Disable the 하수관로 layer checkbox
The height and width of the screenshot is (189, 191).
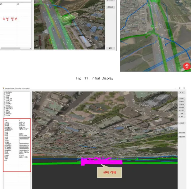(5, 105)
